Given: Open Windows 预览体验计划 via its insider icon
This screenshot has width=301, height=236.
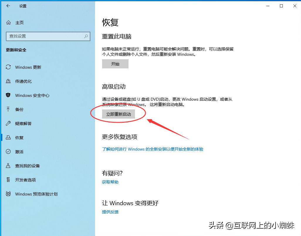Looking at the screenshot, I should pyautogui.click(x=8, y=194).
